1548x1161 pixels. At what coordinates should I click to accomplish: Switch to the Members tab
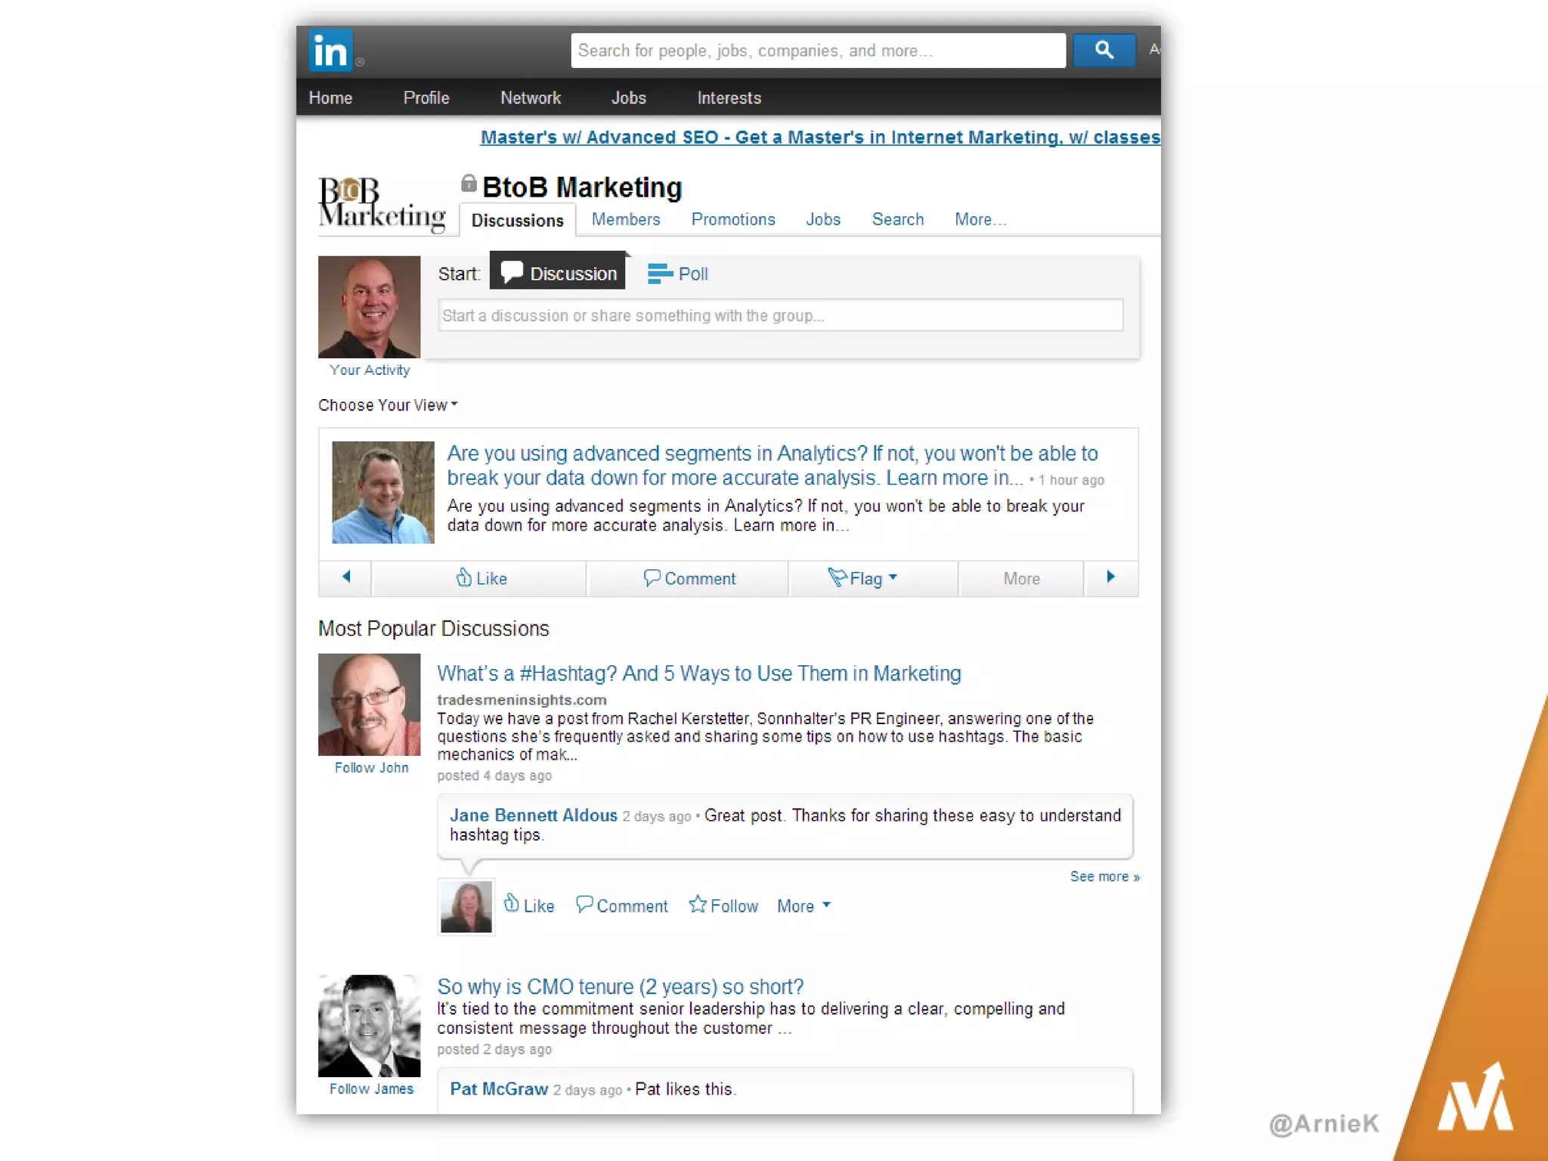(625, 219)
